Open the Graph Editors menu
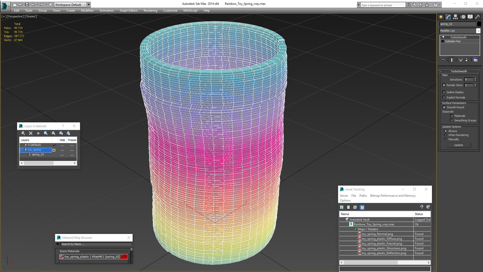The height and width of the screenshot is (272, 483). click(129, 11)
